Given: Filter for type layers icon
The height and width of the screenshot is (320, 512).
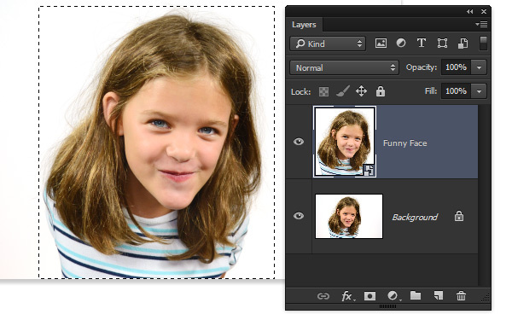Looking at the screenshot, I should tap(422, 44).
